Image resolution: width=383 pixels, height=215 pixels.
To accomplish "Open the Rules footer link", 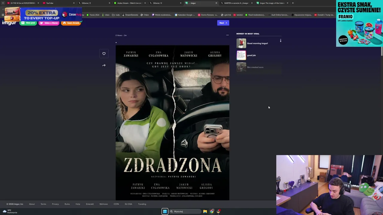I will [x=67, y=204].
